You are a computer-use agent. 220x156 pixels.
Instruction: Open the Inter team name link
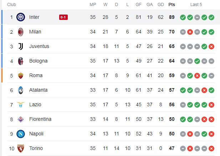coord(34,17)
